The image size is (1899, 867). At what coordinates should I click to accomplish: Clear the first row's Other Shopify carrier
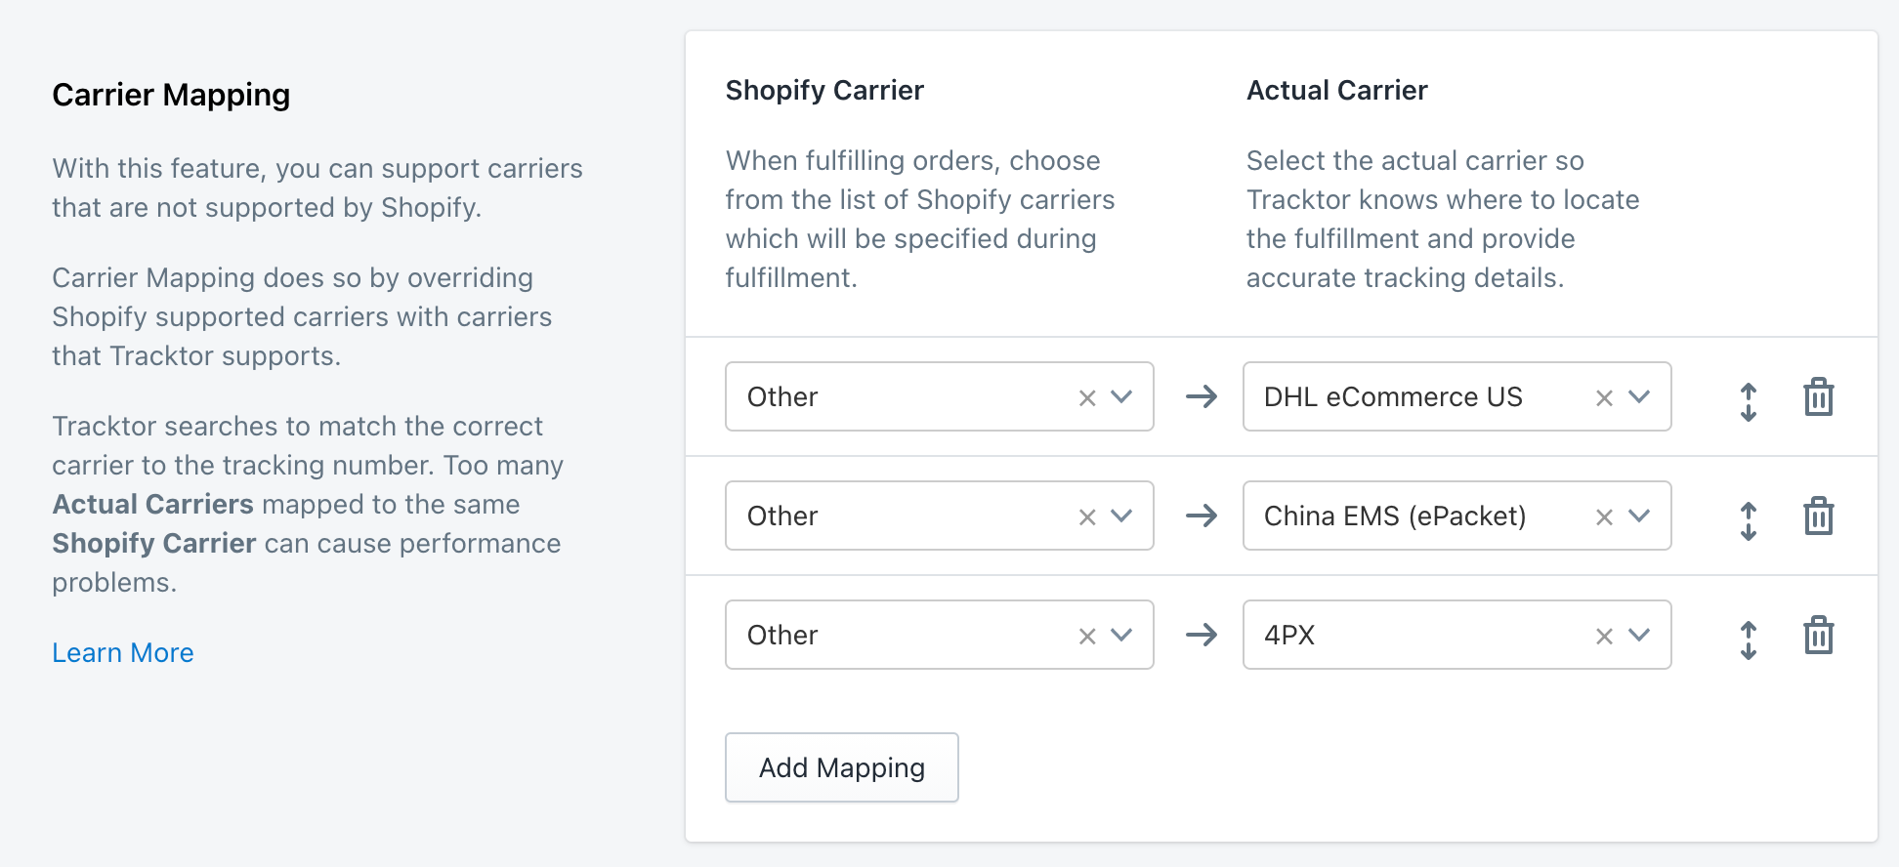[x=1087, y=398]
